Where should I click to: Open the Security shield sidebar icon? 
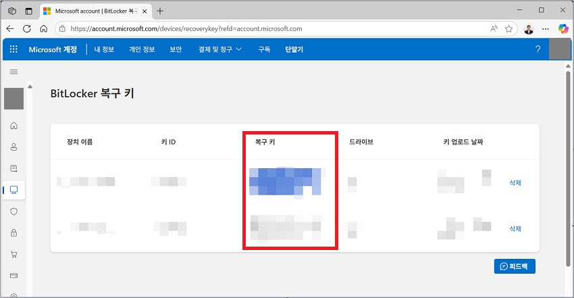point(14,212)
